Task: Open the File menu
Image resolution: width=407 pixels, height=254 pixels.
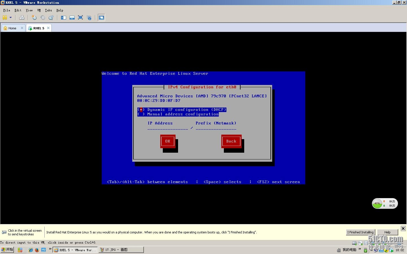Action: coord(7,10)
